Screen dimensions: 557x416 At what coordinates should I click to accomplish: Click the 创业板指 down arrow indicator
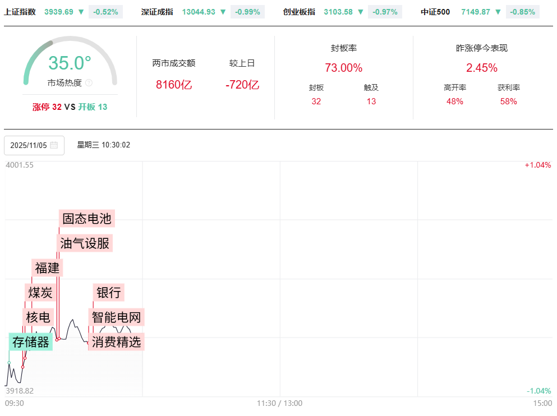pyautogui.click(x=360, y=12)
